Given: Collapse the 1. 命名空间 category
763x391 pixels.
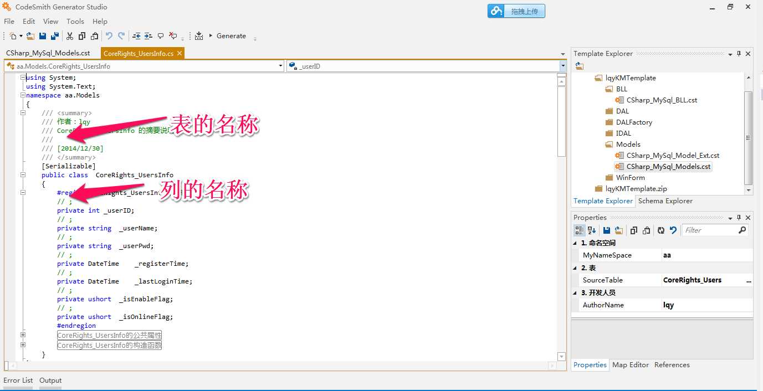Looking at the screenshot, I should point(575,243).
